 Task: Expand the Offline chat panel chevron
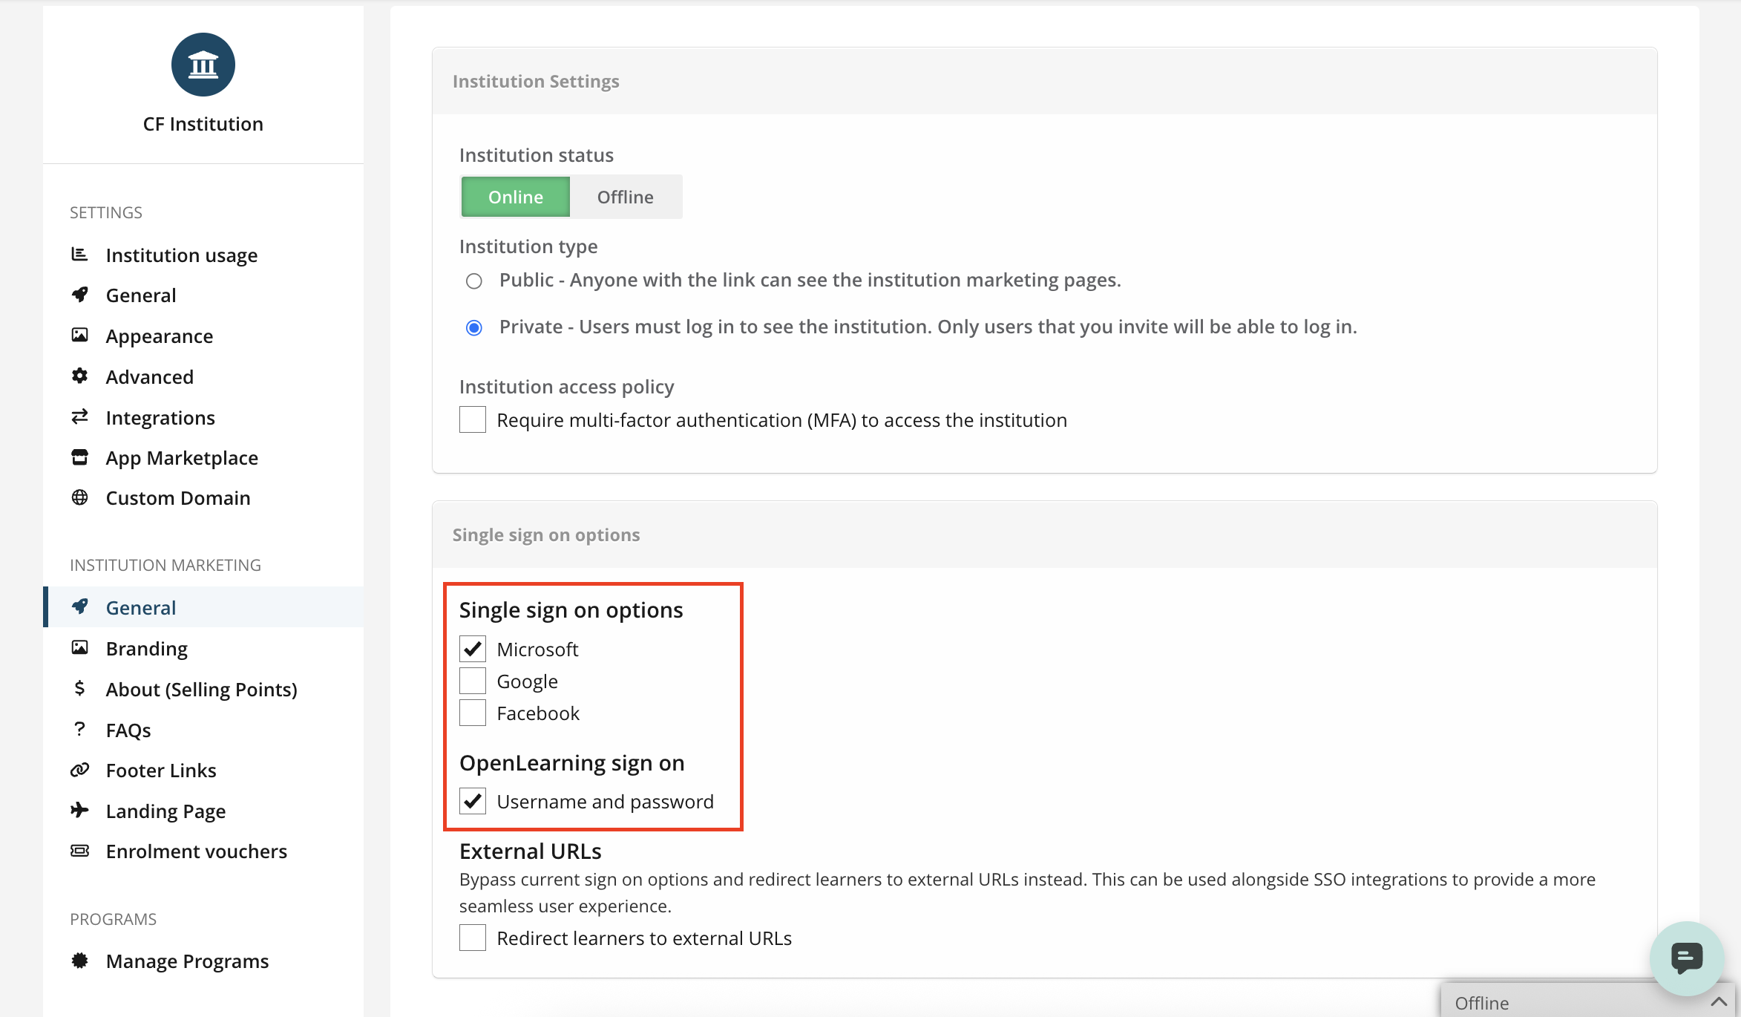(x=1719, y=1002)
